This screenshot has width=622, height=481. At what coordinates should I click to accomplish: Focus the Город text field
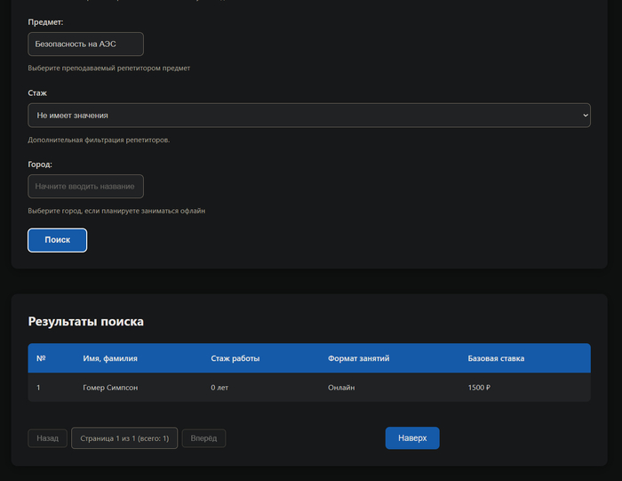[x=85, y=187]
